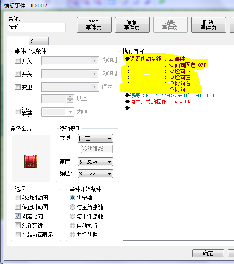Select the 决定键 trigger radio button
Viewport: 234px width, 264px height.
click(72, 198)
